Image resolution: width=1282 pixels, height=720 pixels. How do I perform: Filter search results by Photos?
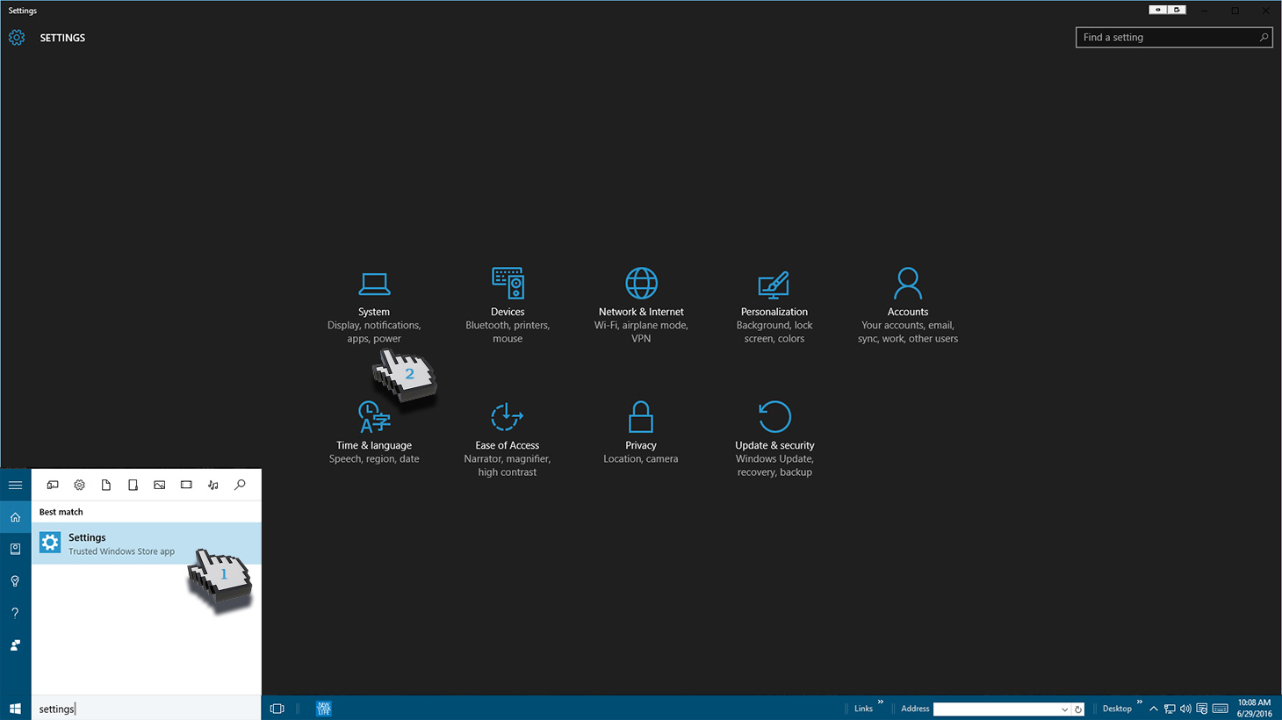pos(160,485)
